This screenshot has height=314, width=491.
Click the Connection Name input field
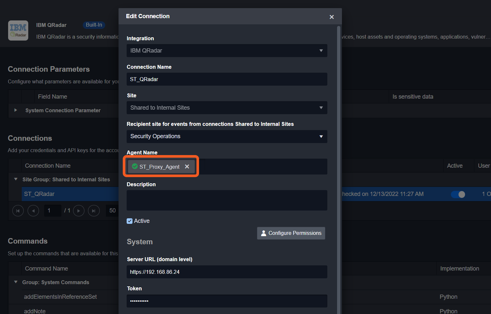(227, 79)
